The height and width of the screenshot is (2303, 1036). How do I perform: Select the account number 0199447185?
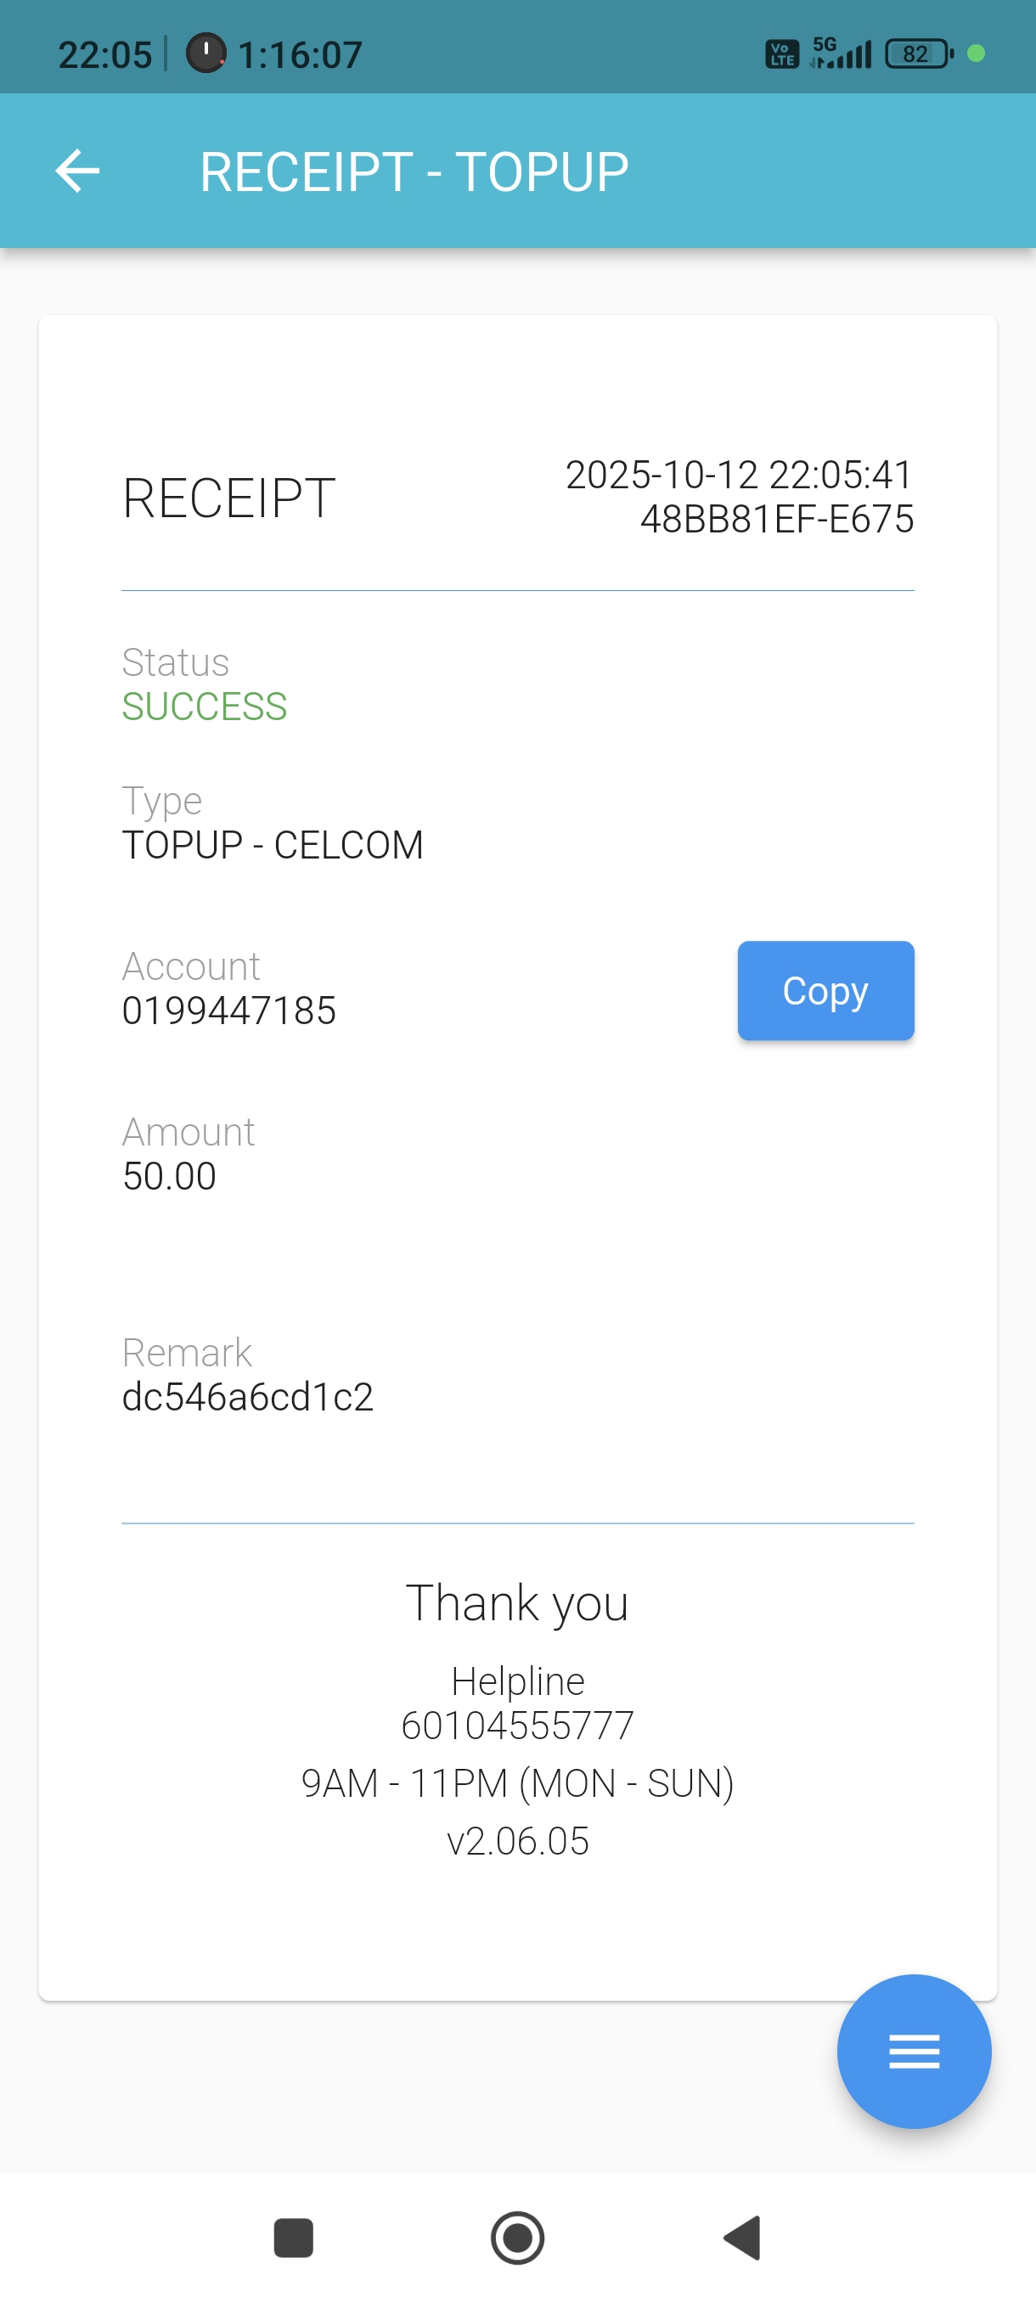point(228,1011)
